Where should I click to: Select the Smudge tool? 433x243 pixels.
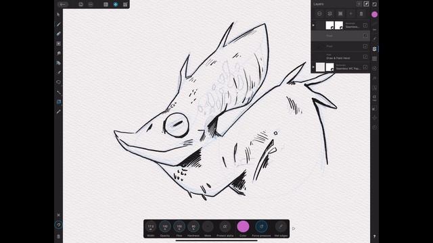click(58, 53)
